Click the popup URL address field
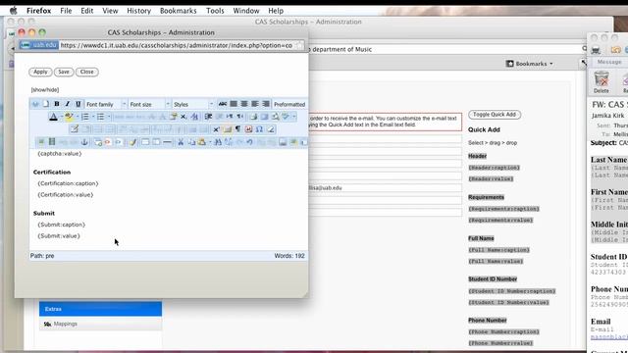Viewport: 628px width, 353px height. click(177, 45)
